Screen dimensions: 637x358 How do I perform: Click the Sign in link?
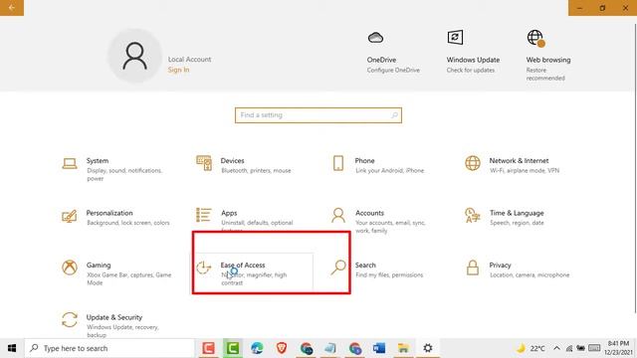coord(179,70)
